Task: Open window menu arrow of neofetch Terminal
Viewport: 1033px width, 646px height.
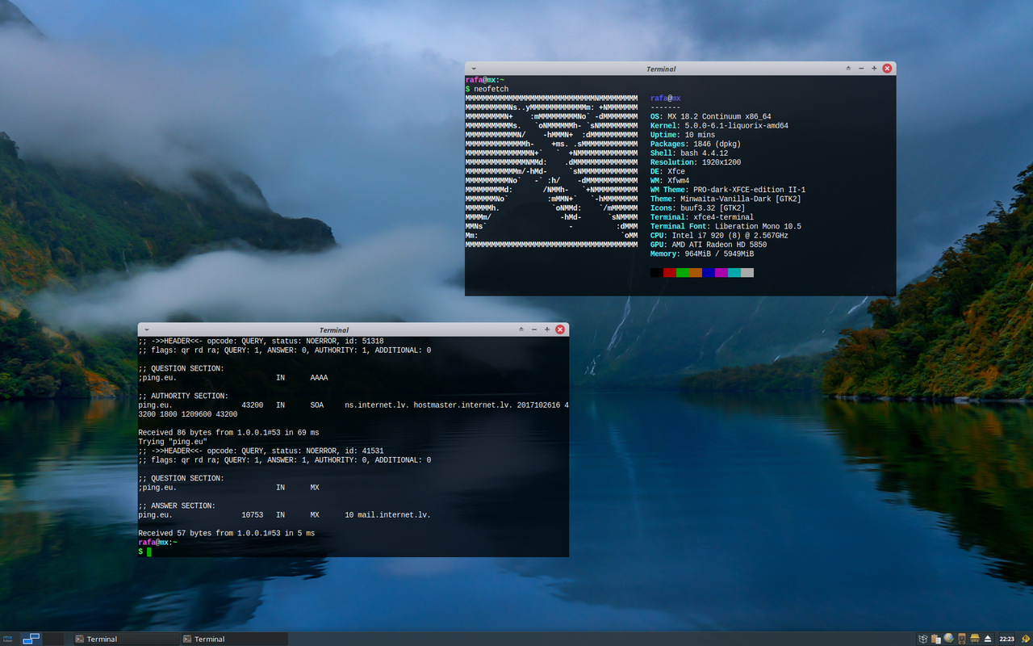Action: (474, 69)
